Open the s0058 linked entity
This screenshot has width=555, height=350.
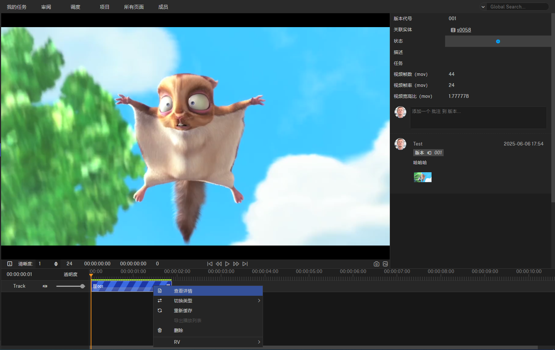(x=464, y=30)
